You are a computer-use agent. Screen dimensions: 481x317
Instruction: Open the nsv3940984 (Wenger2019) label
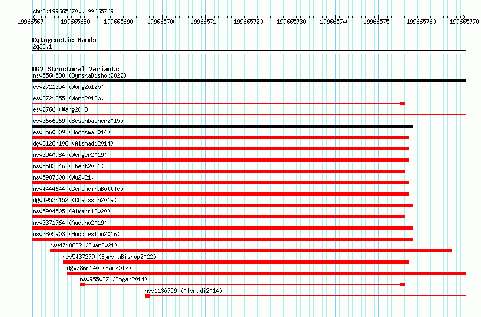(70, 155)
